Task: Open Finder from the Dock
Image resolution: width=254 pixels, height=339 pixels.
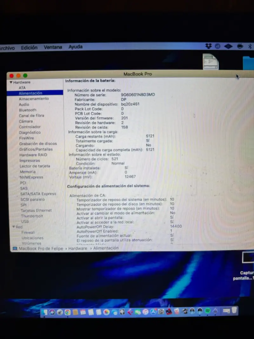Action: (44, 312)
